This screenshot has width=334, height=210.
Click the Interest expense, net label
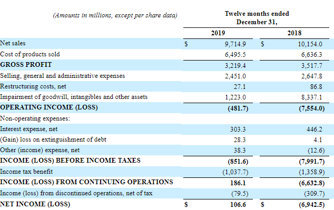tap(29, 129)
